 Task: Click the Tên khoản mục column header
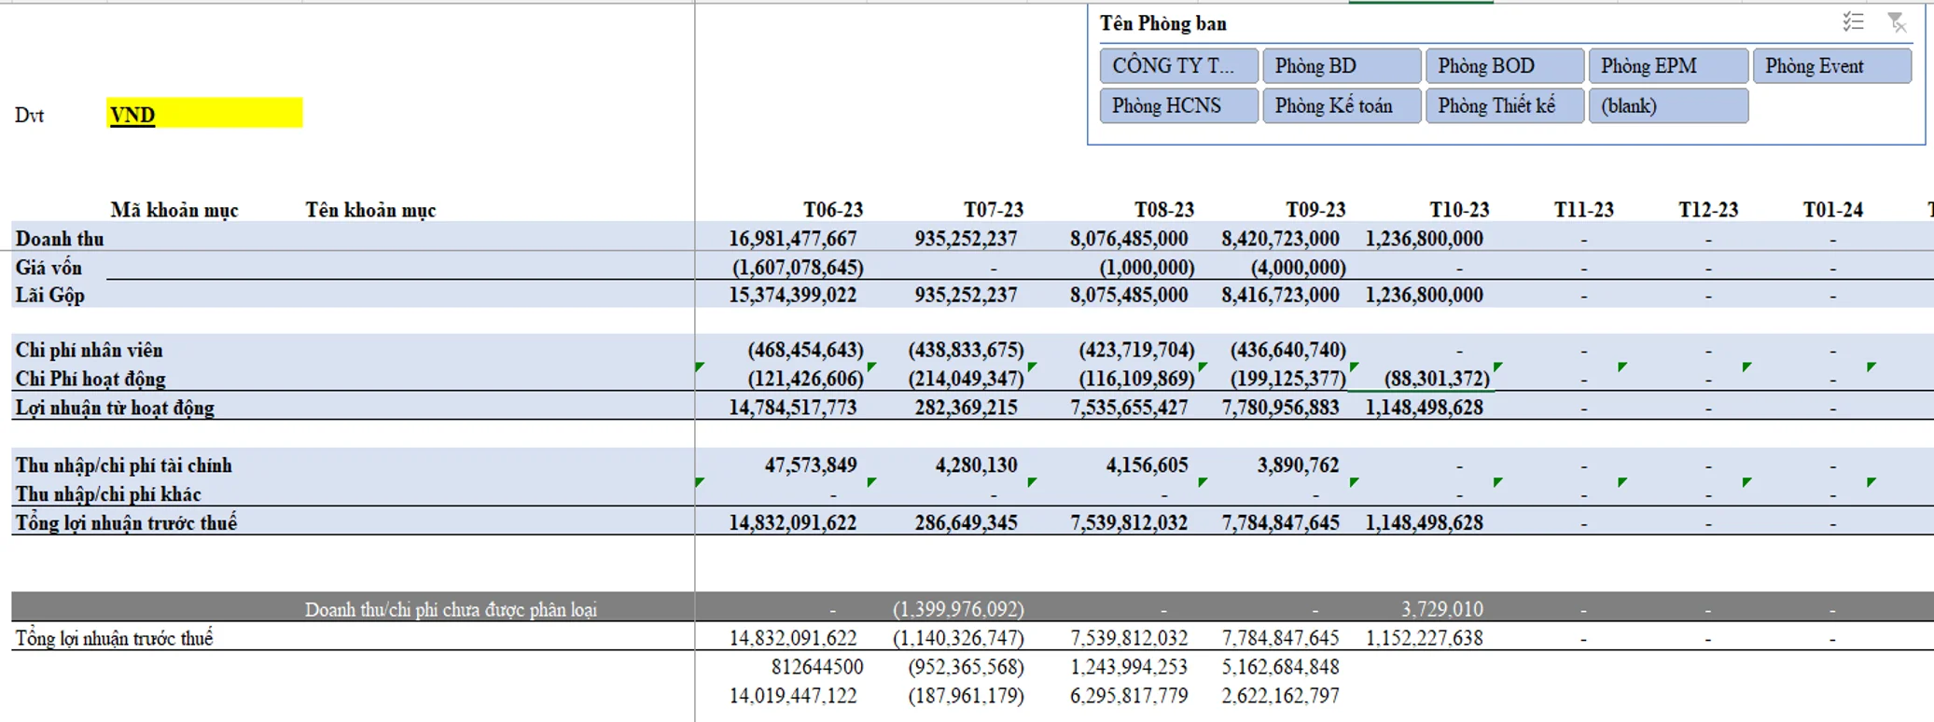[x=370, y=210]
